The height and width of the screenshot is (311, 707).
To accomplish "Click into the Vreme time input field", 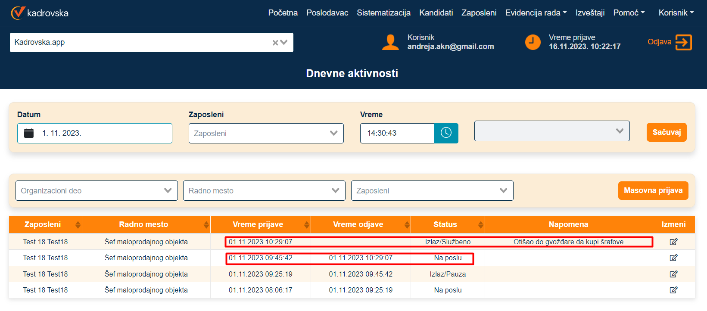I will point(397,133).
